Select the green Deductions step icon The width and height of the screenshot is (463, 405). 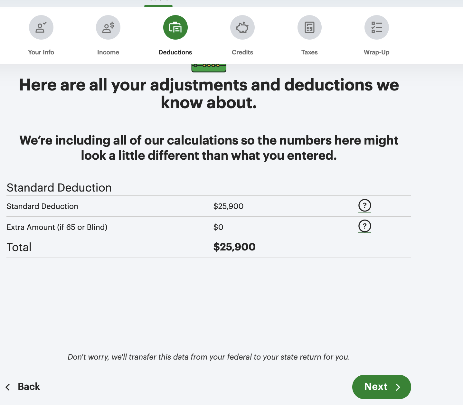point(175,27)
